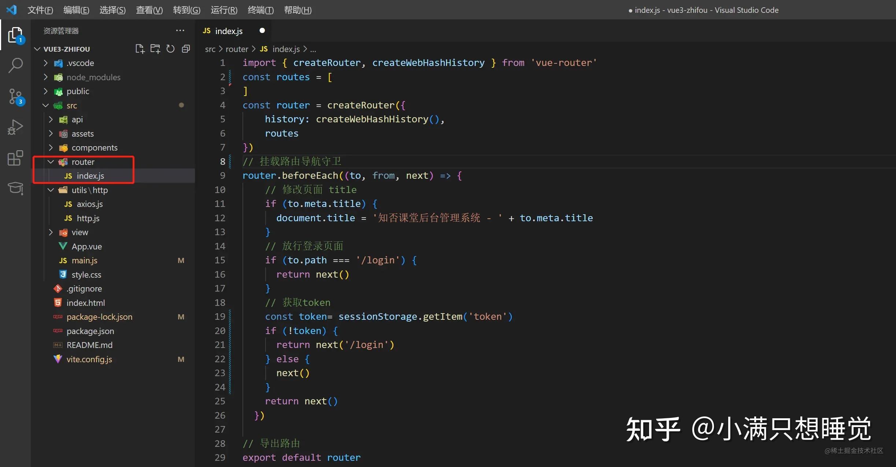Viewport: 896px width, 467px height.
Task: Open README.md file
Action: pyautogui.click(x=114, y=345)
